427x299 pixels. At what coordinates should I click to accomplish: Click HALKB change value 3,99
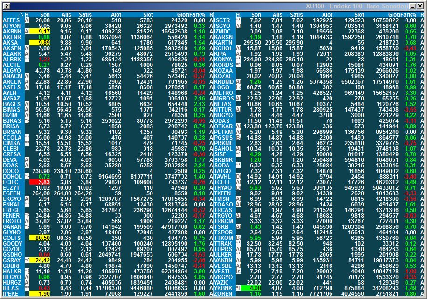point(200,271)
